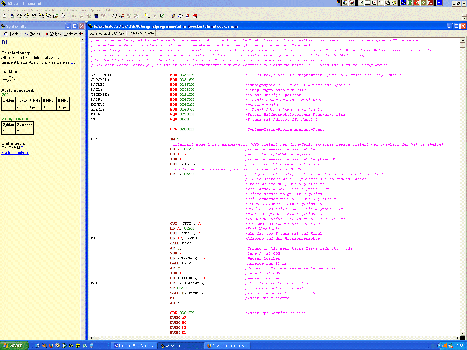The image size is (467, 350).
Task: Click the new task clipboard checkmark icon
Action: click(x=374, y=3)
